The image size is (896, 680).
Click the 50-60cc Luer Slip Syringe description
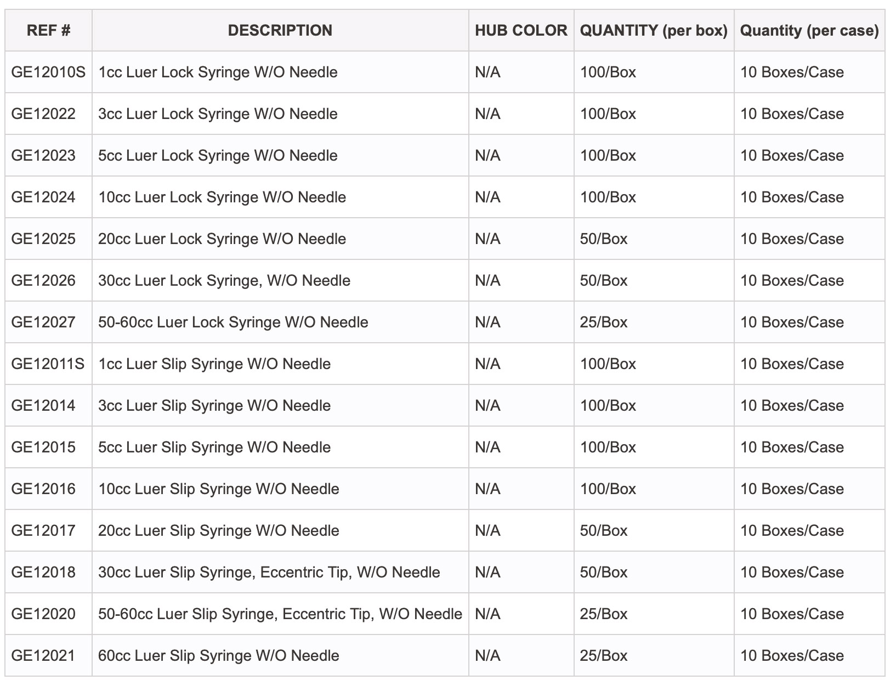[x=280, y=614]
